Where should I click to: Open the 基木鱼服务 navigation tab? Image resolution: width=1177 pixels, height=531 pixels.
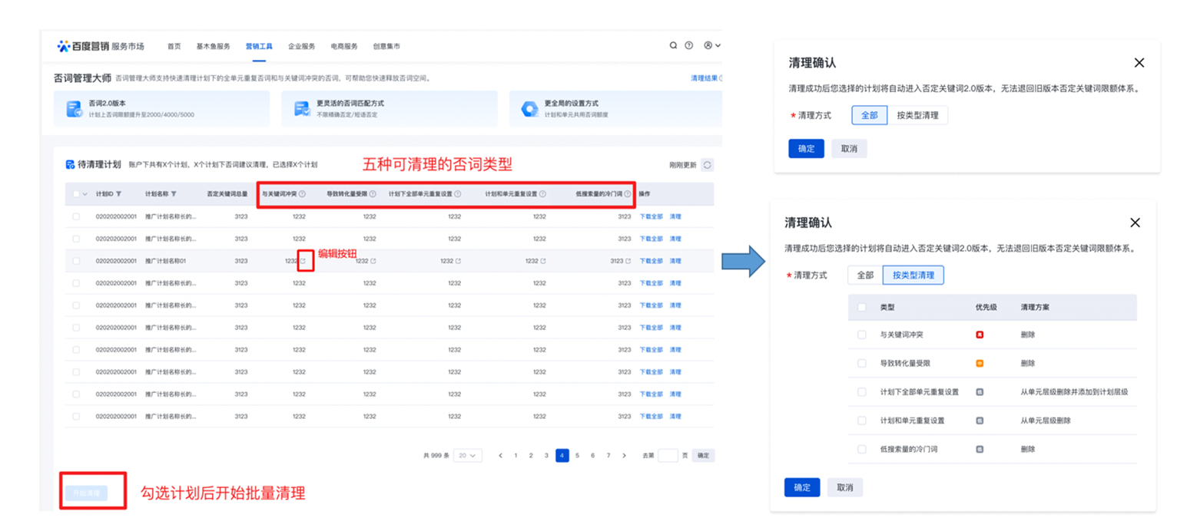213,47
